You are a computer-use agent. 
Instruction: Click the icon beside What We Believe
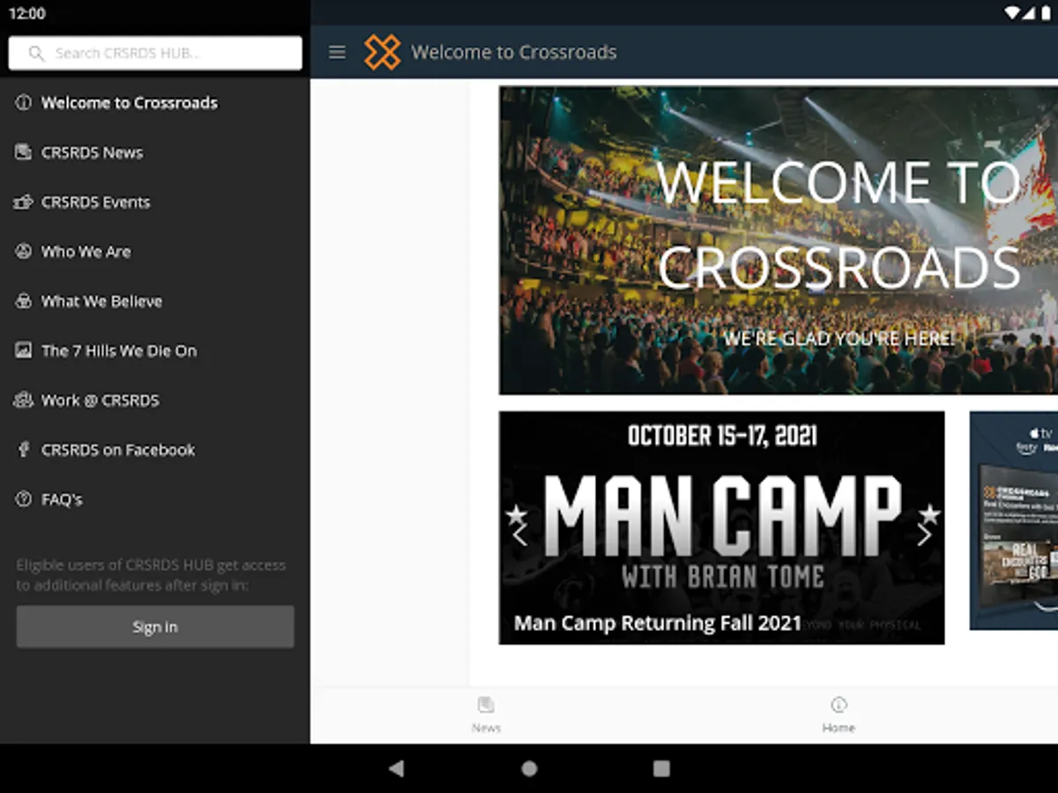(x=24, y=301)
